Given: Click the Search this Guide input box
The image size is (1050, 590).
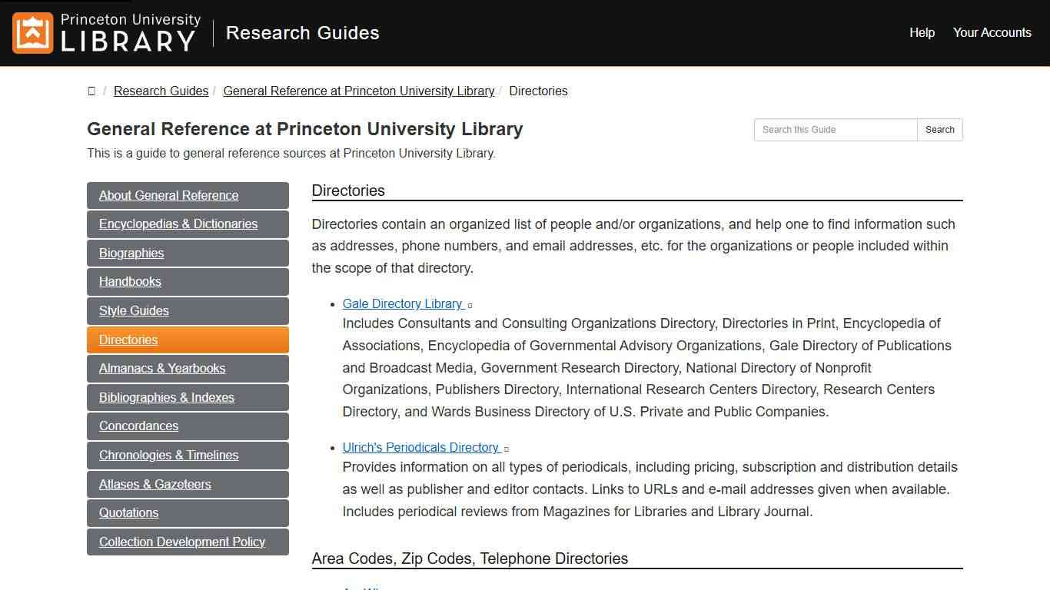Looking at the screenshot, I should coord(836,129).
